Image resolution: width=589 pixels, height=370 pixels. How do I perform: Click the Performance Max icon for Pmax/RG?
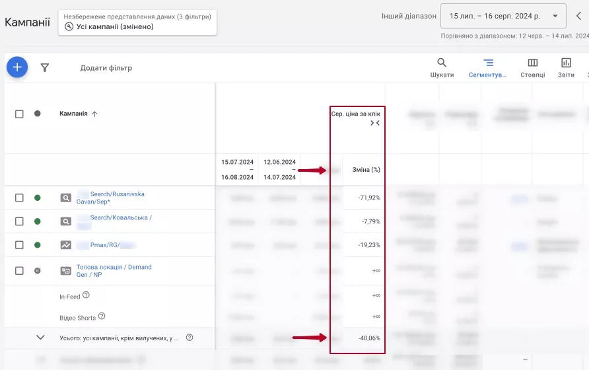(66, 245)
